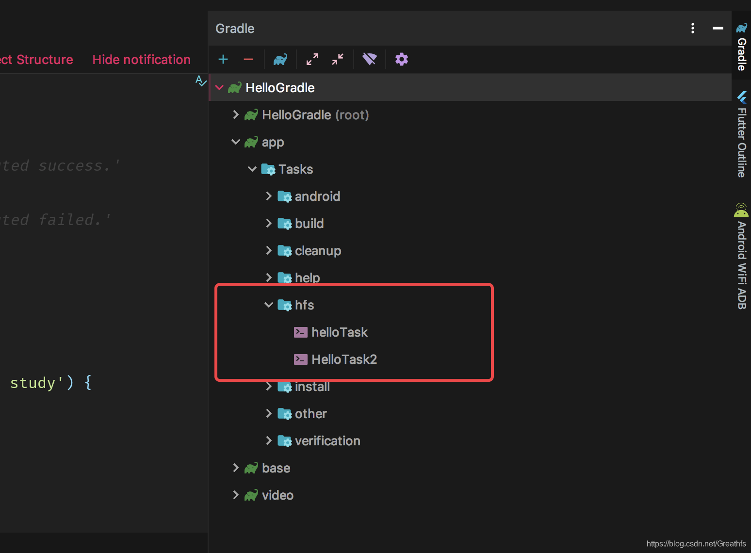Collapse the app module chevron
The image size is (751, 553).
click(236, 142)
